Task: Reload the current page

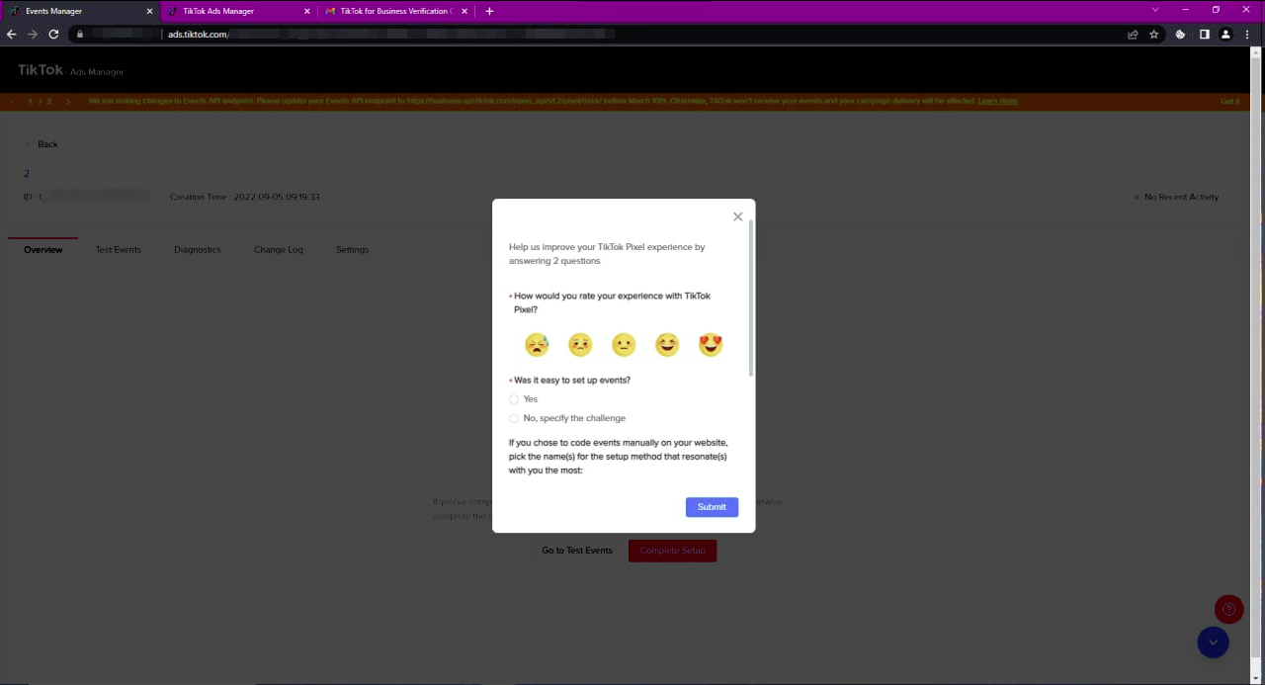Action: [53, 34]
